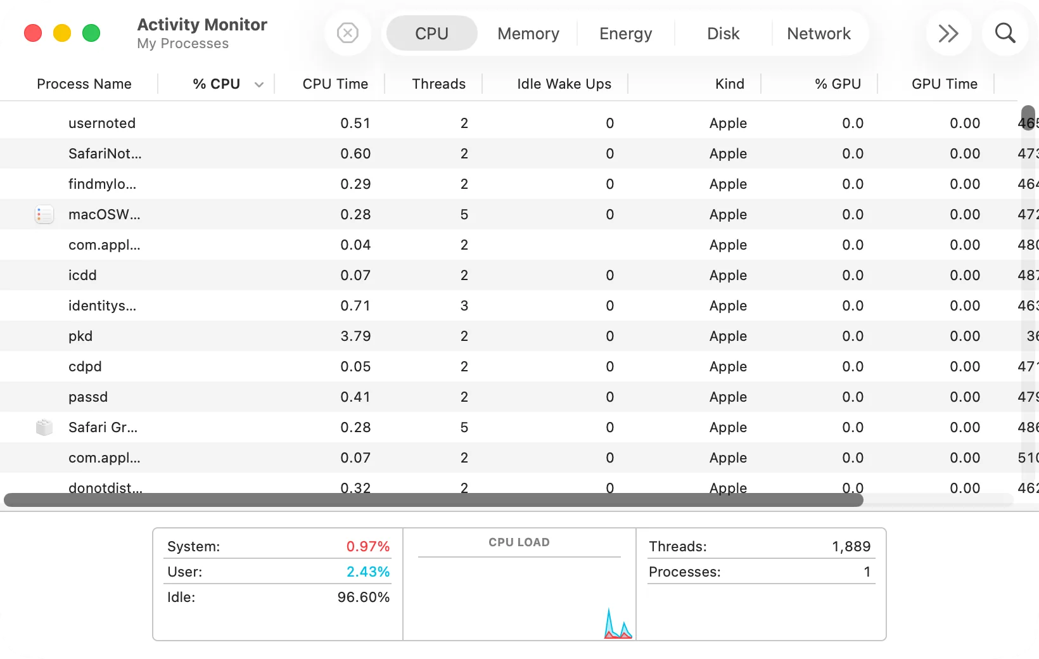Viewport: 1039px width, 659px height.
Task: Sort by the Process Name column header
Action: (x=84, y=84)
